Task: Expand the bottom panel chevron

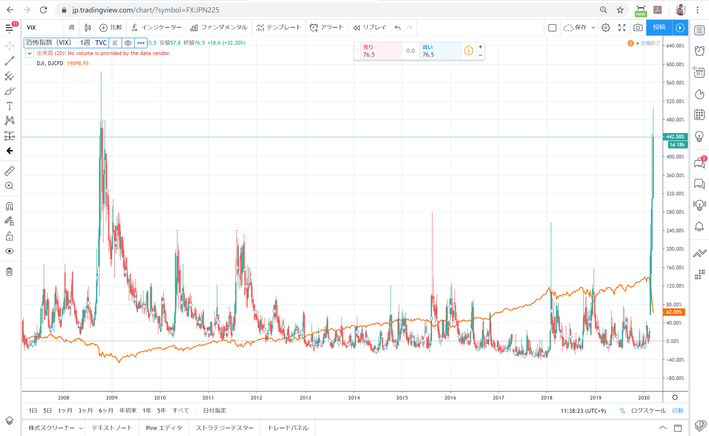Action: click(663, 428)
